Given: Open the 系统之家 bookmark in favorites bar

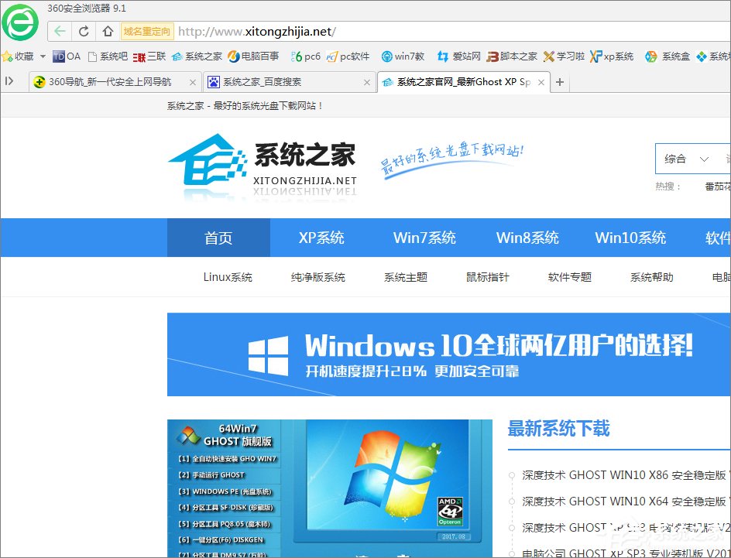Looking at the screenshot, I should pos(197,56).
